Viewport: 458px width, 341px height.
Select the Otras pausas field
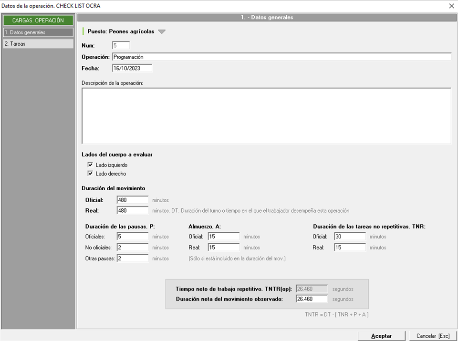point(132,258)
